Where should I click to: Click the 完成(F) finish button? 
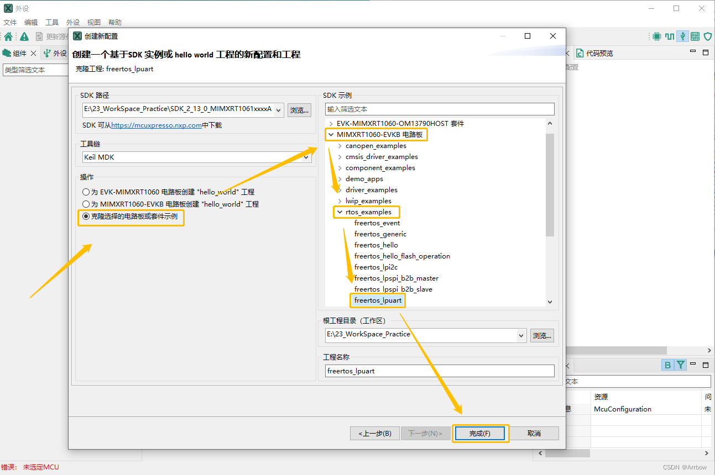[480, 434]
